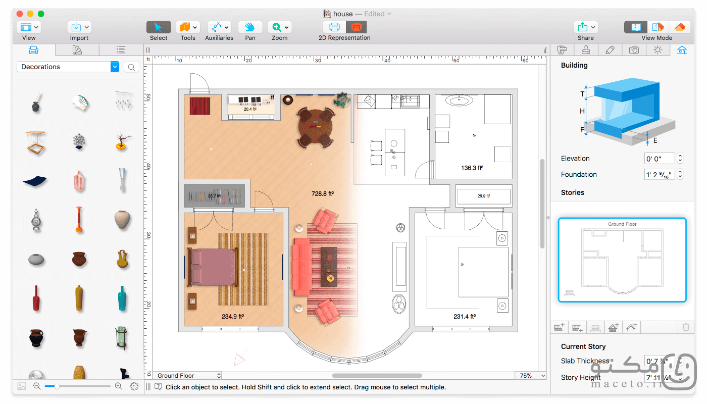The width and height of the screenshot is (707, 404).
Task: Open the Tools dropdown menu
Action: 188,27
